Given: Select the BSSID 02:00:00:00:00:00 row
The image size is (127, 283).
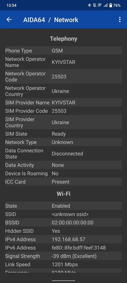Looking at the screenshot, I should [63, 222].
